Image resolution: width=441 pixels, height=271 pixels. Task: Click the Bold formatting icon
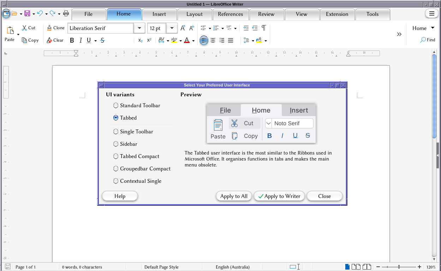click(72, 41)
